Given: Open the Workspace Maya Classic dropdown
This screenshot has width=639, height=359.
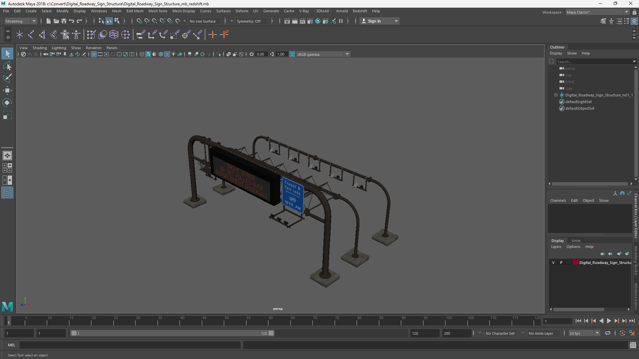Looking at the screenshot, I should tap(597, 12).
